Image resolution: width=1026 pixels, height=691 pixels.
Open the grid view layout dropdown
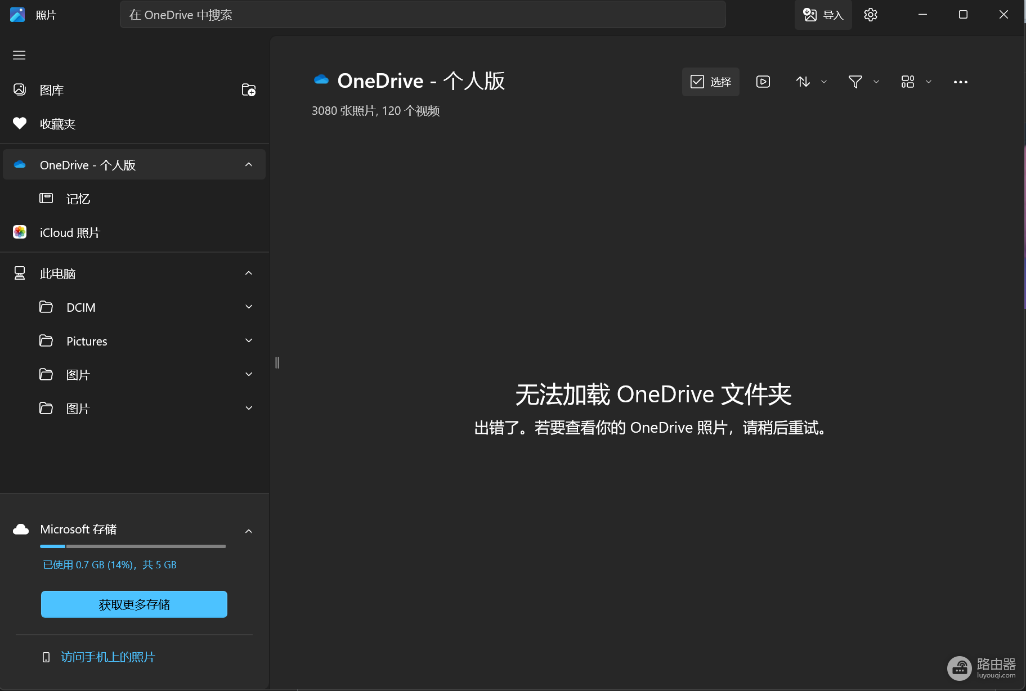[916, 82]
